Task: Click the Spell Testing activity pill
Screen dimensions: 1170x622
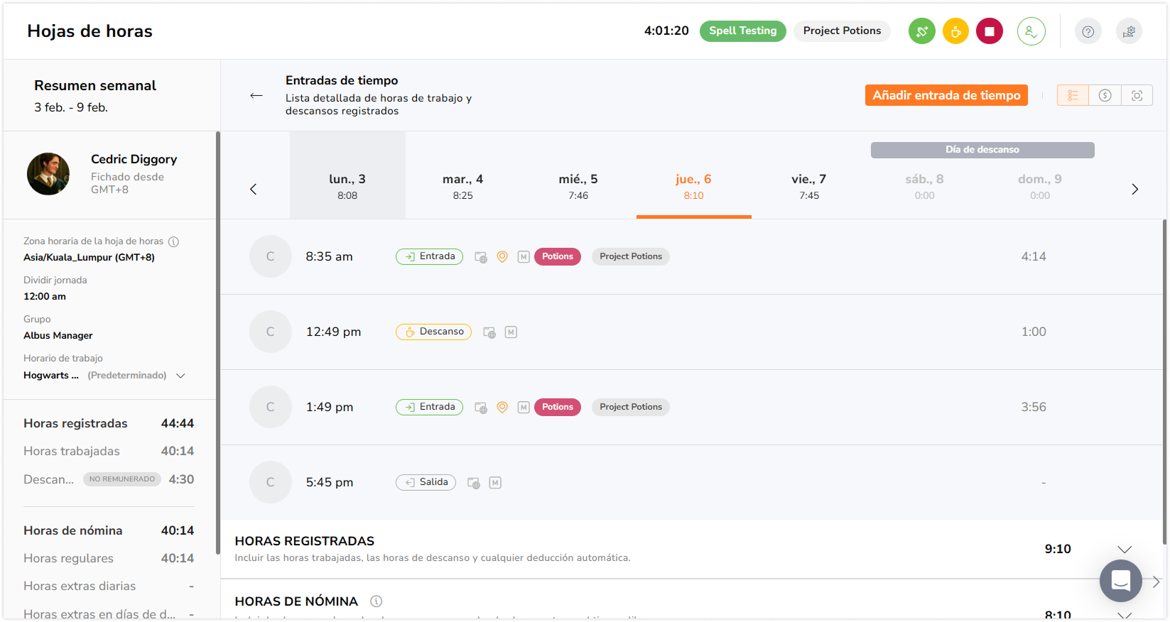Action: pos(742,31)
